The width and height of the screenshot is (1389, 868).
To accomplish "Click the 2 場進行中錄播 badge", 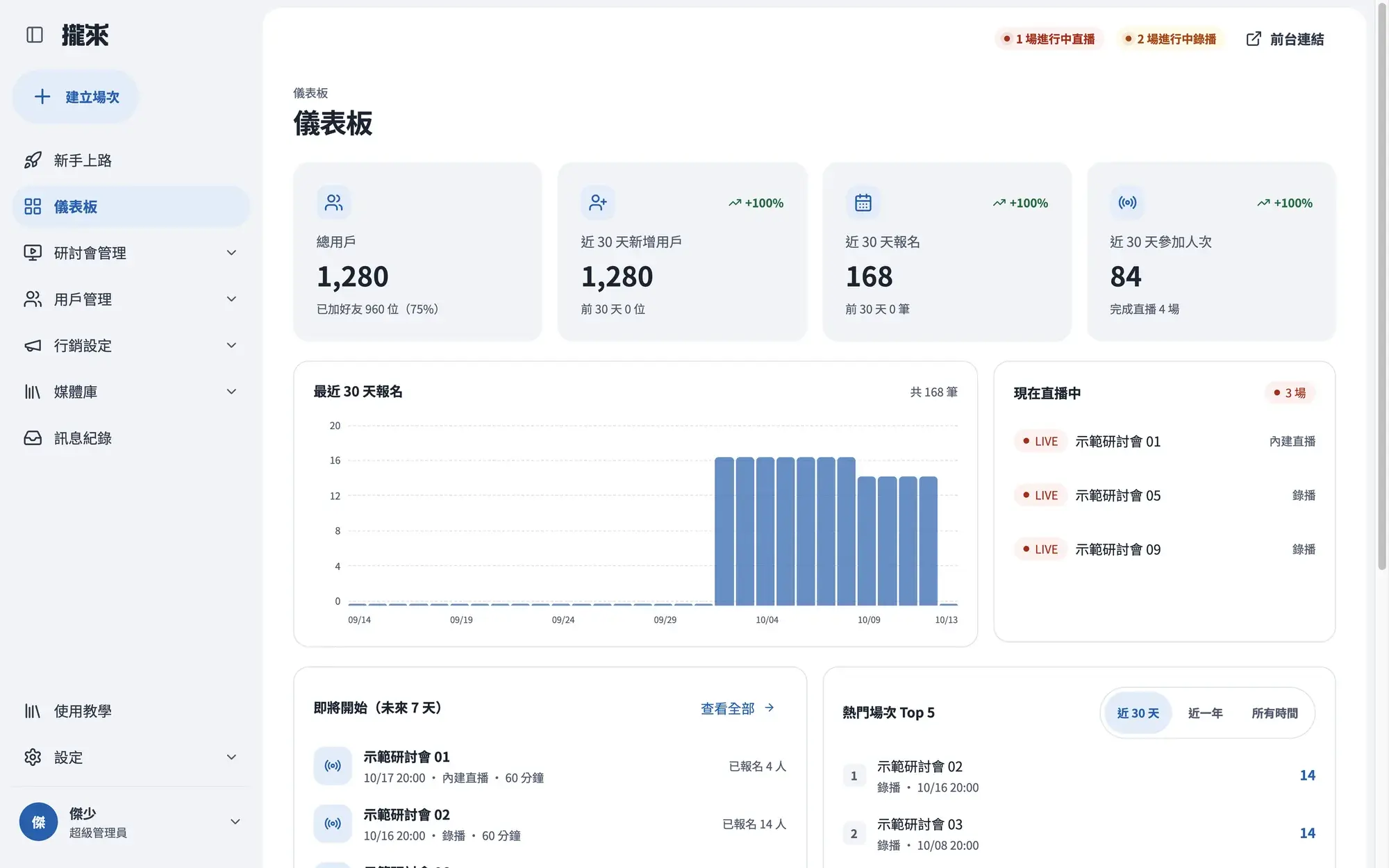I will (x=1171, y=39).
